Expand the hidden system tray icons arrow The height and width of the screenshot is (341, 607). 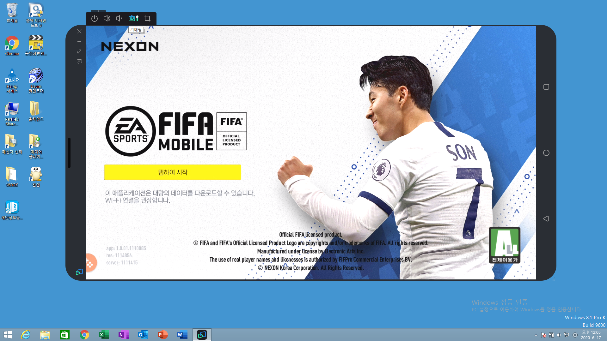coord(536,335)
